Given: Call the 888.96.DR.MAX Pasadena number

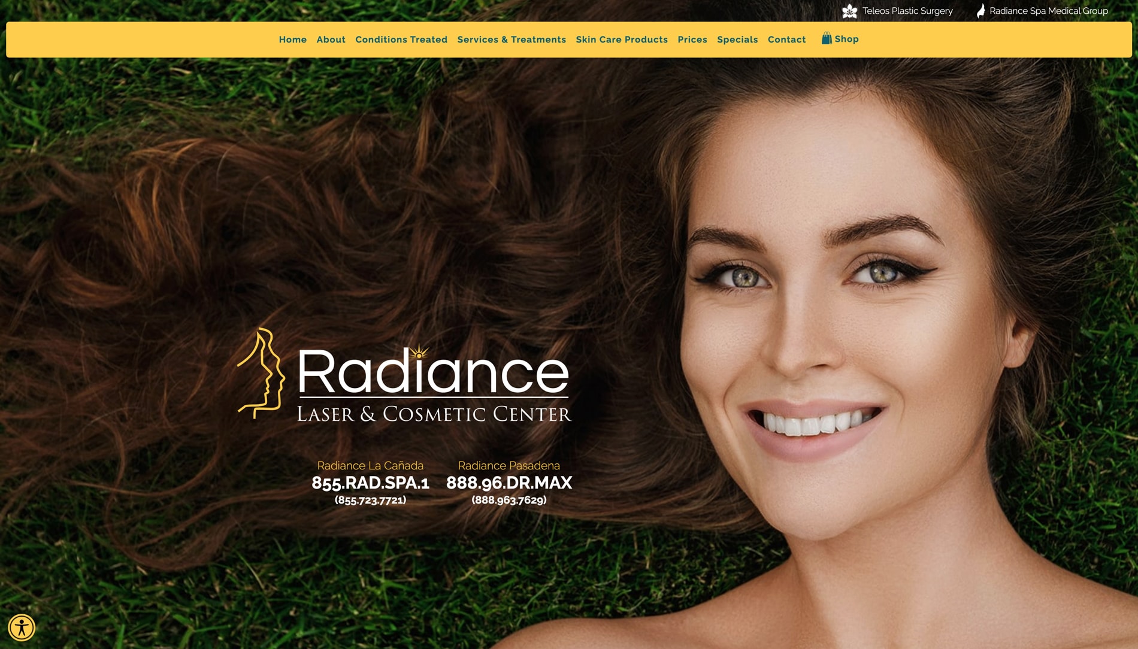Looking at the screenshot, I should 509,483.
